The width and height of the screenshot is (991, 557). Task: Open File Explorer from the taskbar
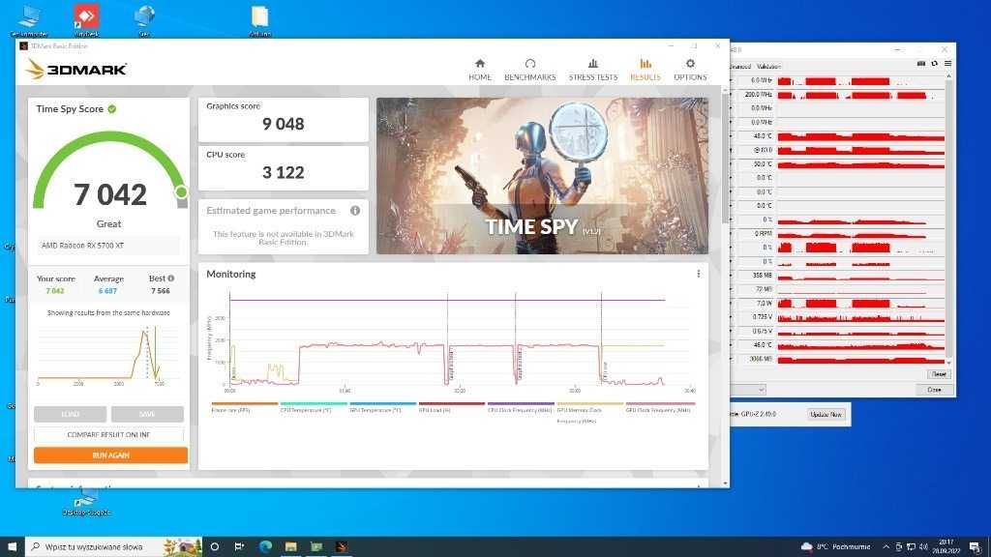[290, 546]
